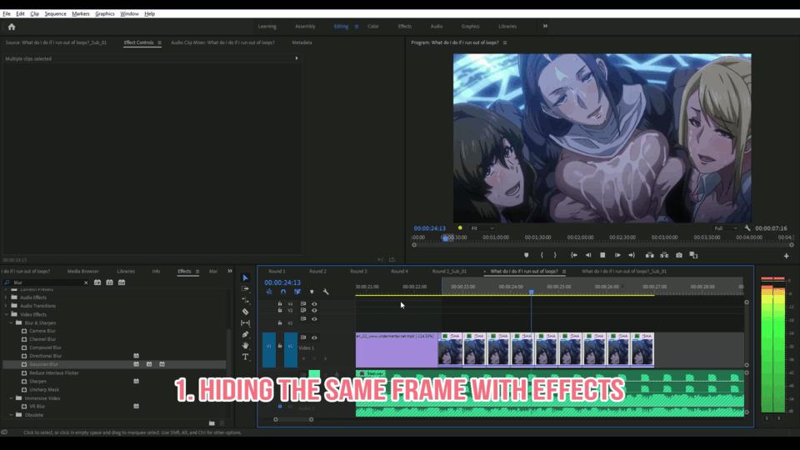Select the Razor tool in toolbar
This screenshot has width=800, height=450.
point(245,312)
